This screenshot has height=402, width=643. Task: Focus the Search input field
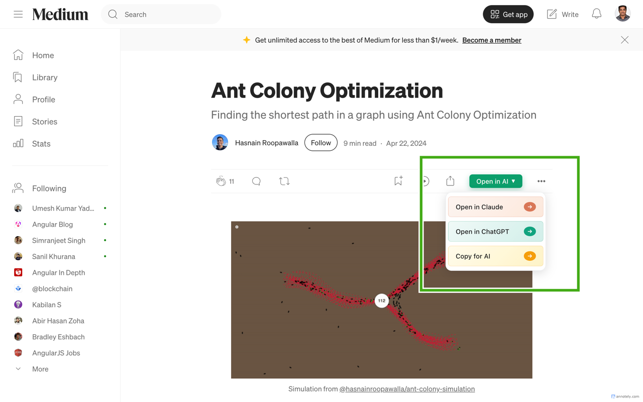pos(161,15)
